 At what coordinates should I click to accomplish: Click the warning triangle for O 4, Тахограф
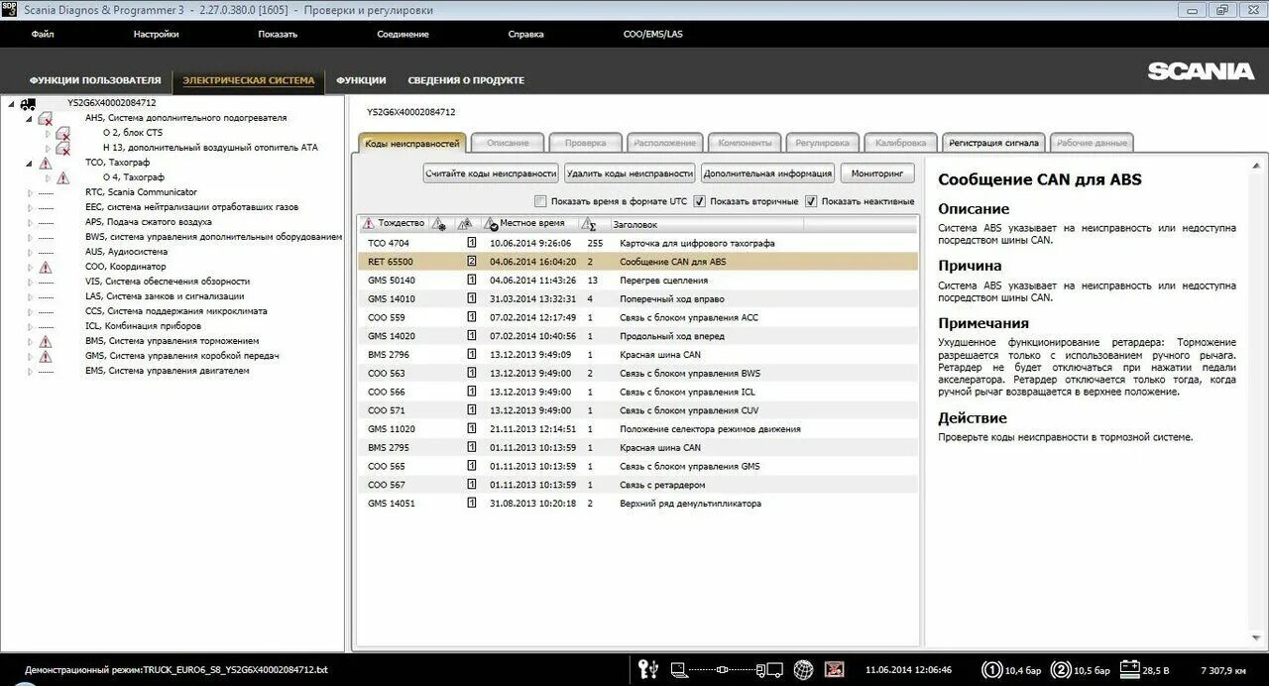point(62,177)
